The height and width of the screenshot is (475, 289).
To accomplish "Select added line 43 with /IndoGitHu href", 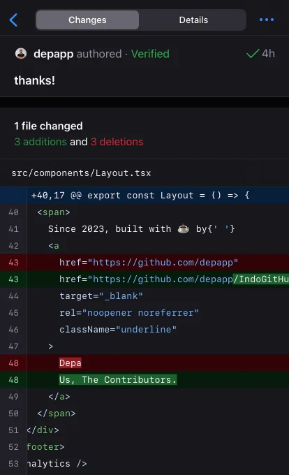I will coord(144,279).
